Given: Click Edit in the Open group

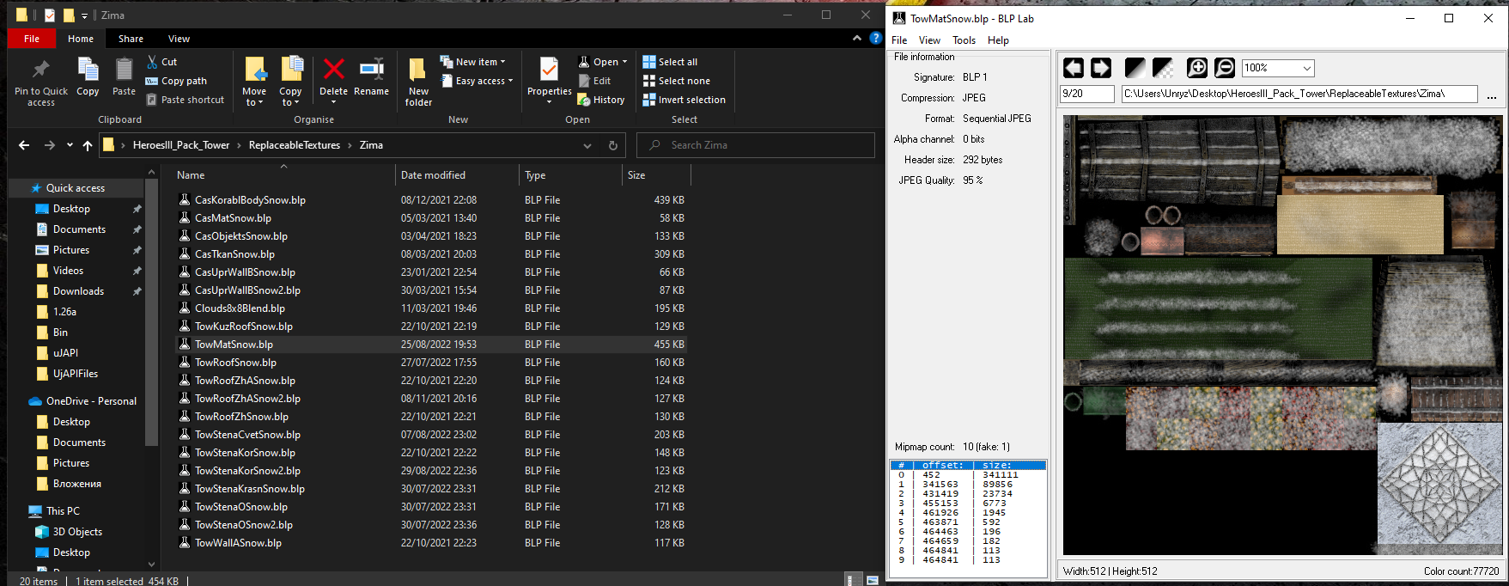Looking at the screenshot, I should tap(594, 81).
